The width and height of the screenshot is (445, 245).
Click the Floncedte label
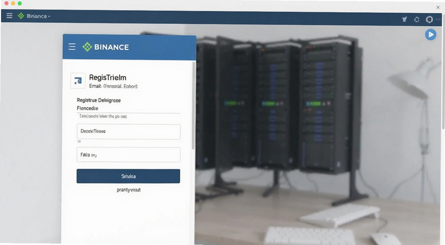(87, 108)
